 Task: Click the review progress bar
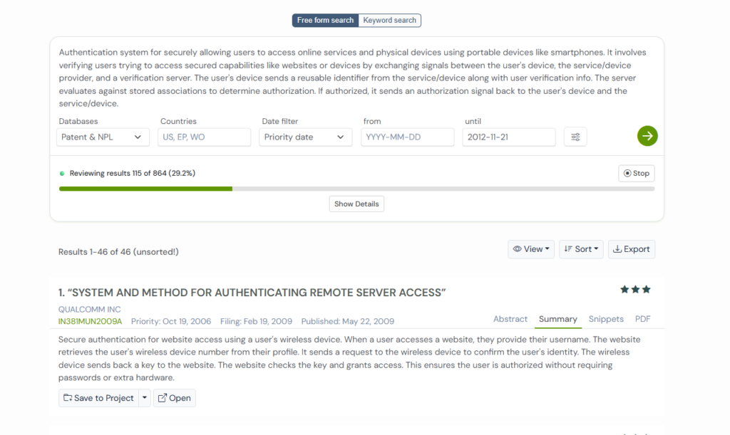356,189
